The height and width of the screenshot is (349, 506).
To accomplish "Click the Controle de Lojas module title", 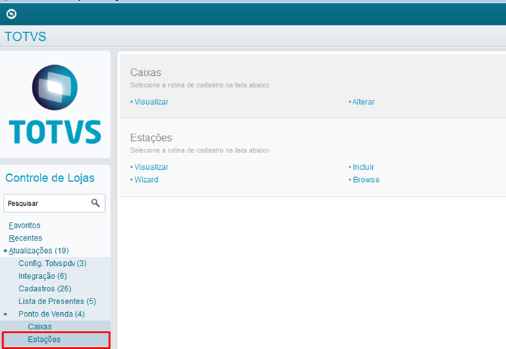I will [x=50, y=178].
